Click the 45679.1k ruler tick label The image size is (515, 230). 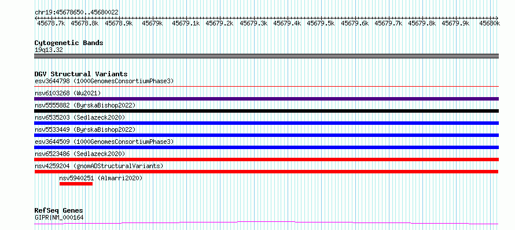[x=186, y=23]
